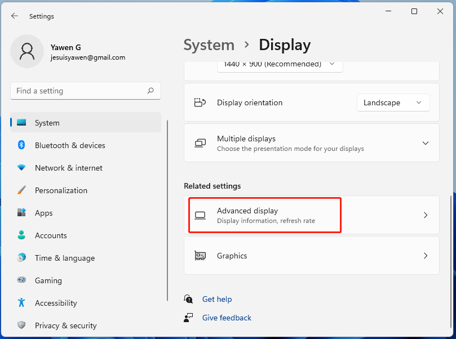Screen dimensions: 456x339
Task: Open the Landscape orientation dropdown
Action: coord(393,102)
